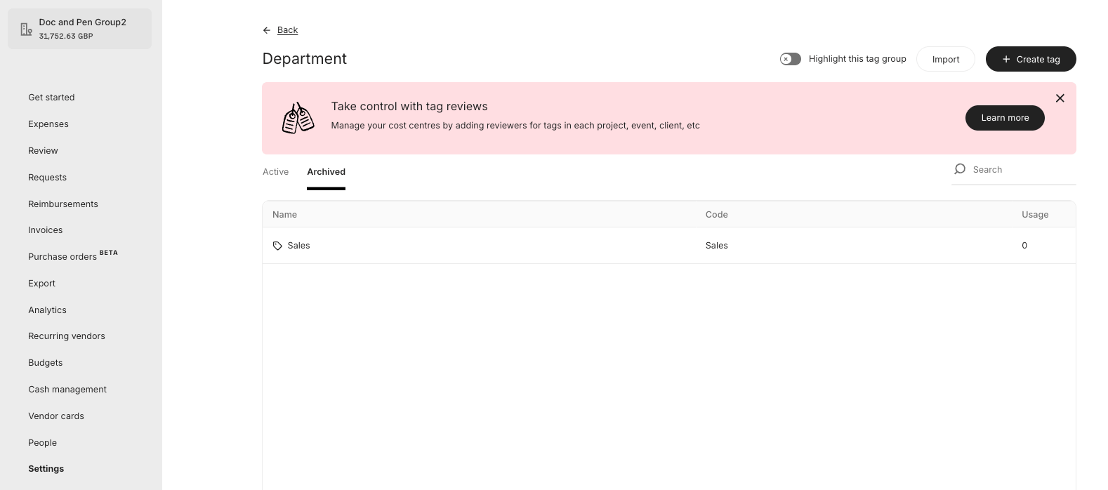The height and width of the screenshot is (490, 1108).
Task: Open Cash management
Action: coord(67,390)
